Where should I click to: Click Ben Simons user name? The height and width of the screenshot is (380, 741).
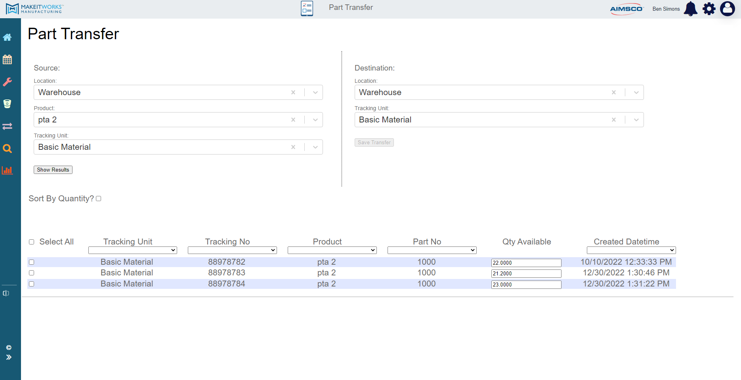click(666, 9)
